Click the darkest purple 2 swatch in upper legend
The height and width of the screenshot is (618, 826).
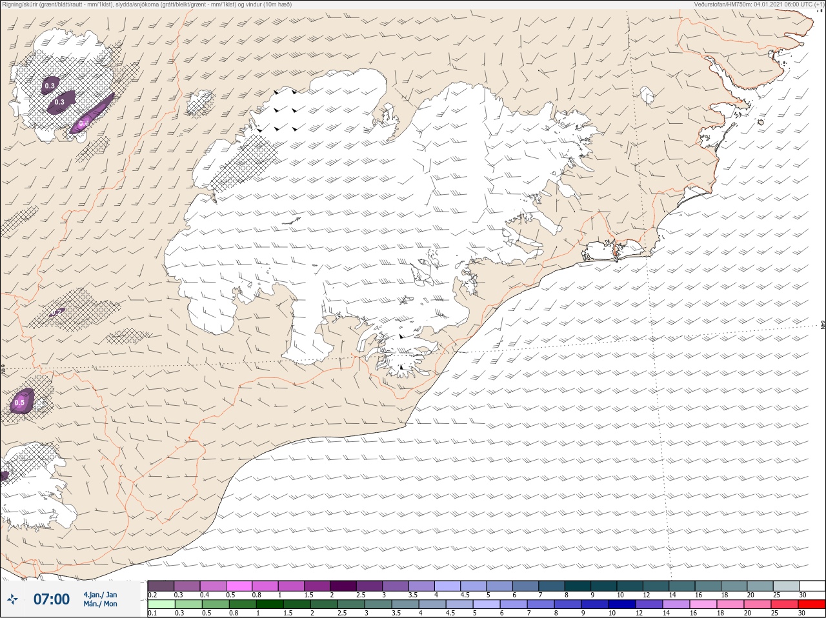[x=343, y=586]
